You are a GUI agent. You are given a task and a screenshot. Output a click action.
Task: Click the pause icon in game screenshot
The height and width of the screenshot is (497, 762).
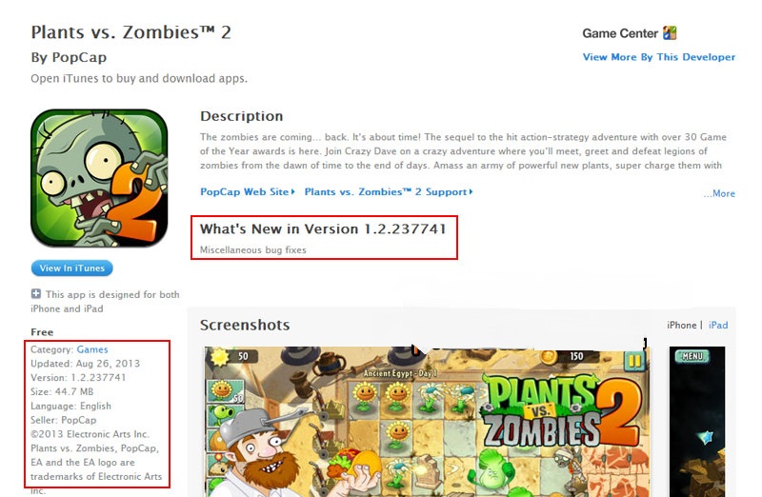coord(634,361)
